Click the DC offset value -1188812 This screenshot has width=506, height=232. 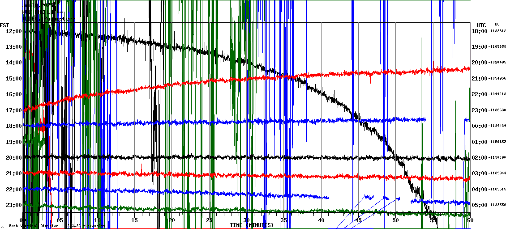click(497, 31)
